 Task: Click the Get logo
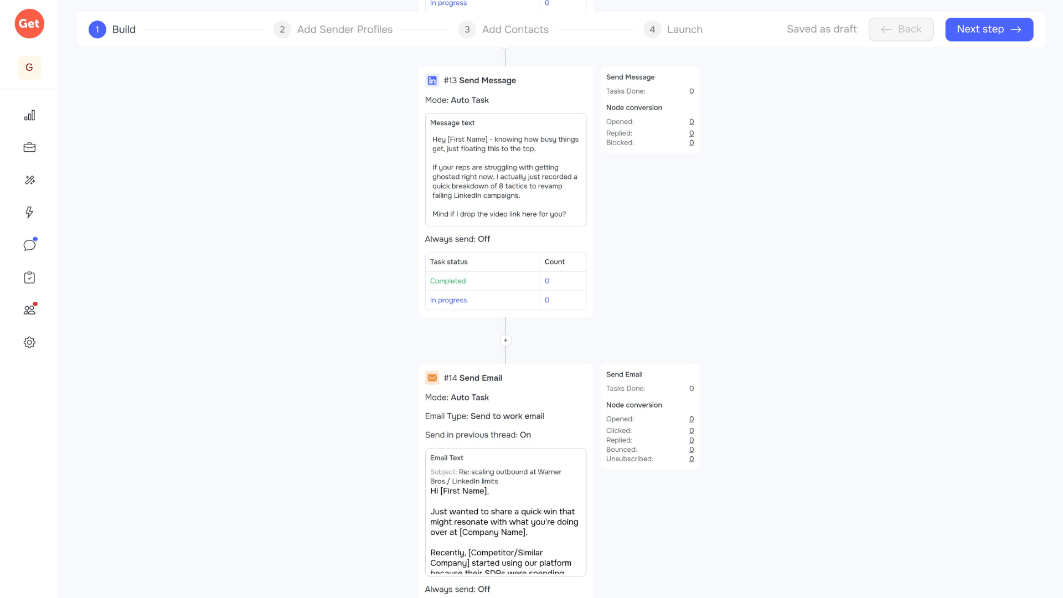(29, 24)
